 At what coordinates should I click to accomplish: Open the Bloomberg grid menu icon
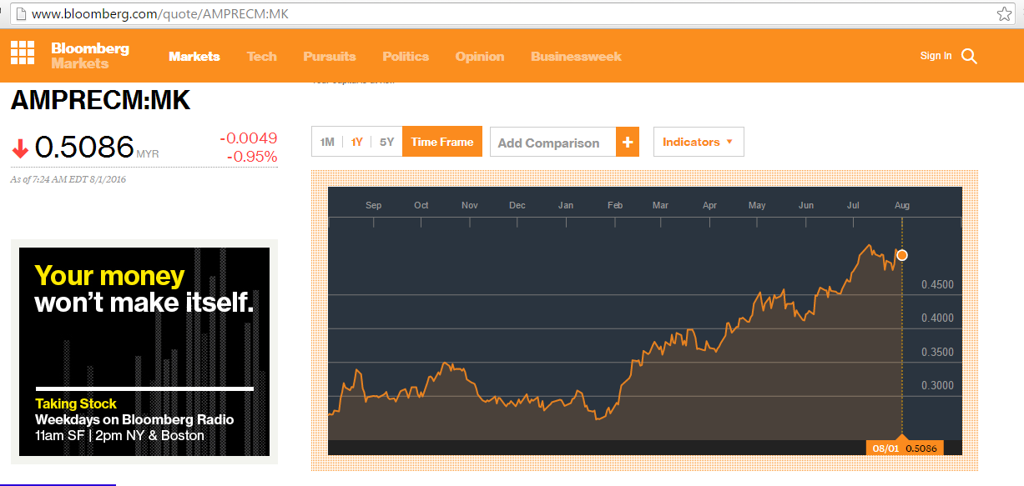pos(23,53)
